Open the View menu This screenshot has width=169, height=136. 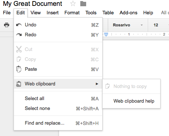pyautogui.click(x=36, y=13)
